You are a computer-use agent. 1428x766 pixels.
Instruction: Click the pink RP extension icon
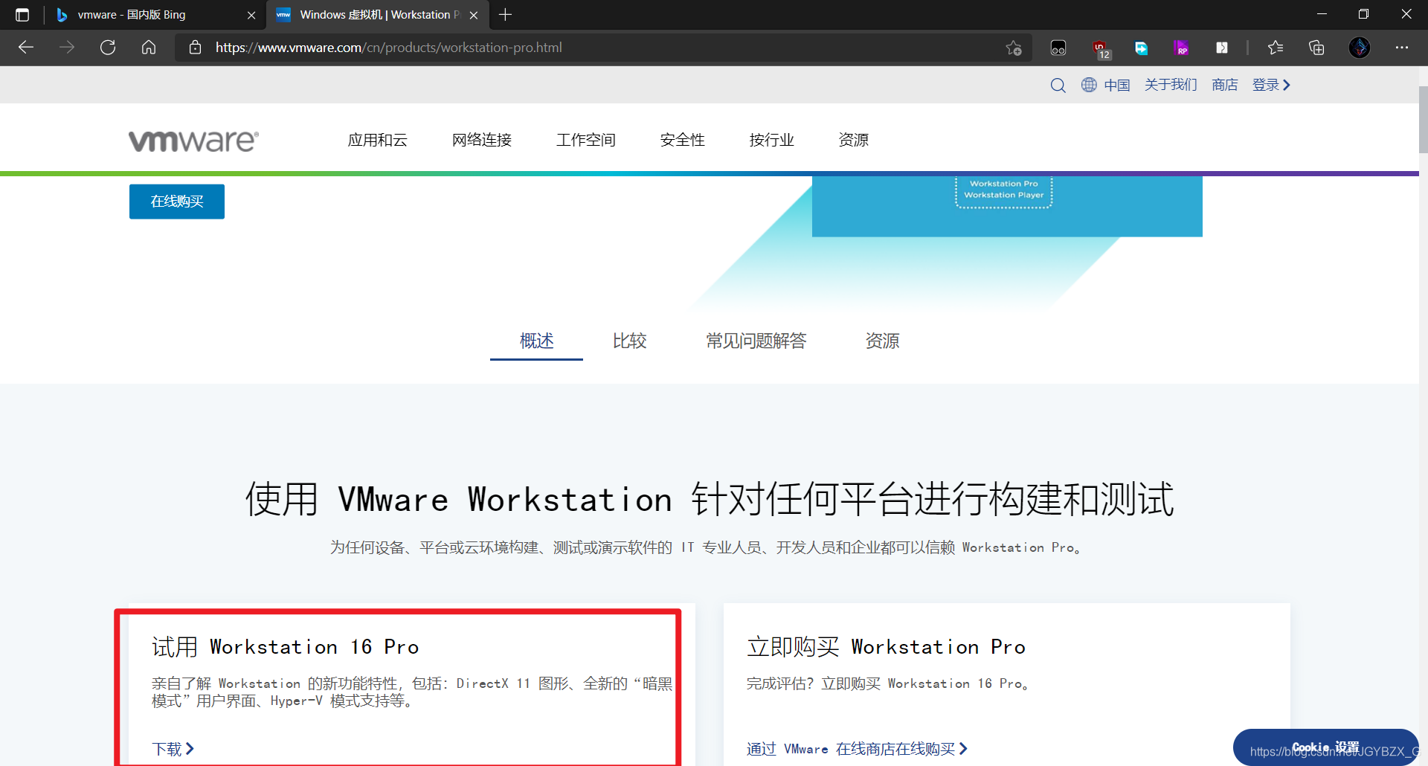click(1181, 48)
